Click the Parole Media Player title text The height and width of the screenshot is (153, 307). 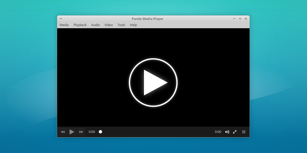click(147, 19)
